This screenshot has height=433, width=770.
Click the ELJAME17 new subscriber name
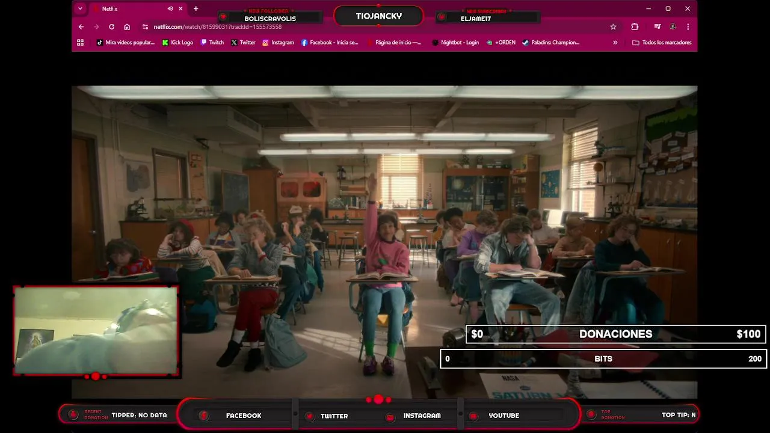(476, 19)
